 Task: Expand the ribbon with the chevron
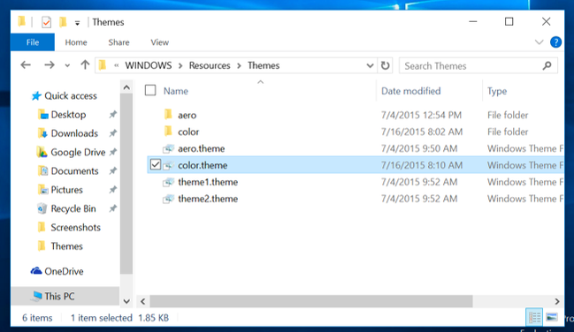coord(539,42)
